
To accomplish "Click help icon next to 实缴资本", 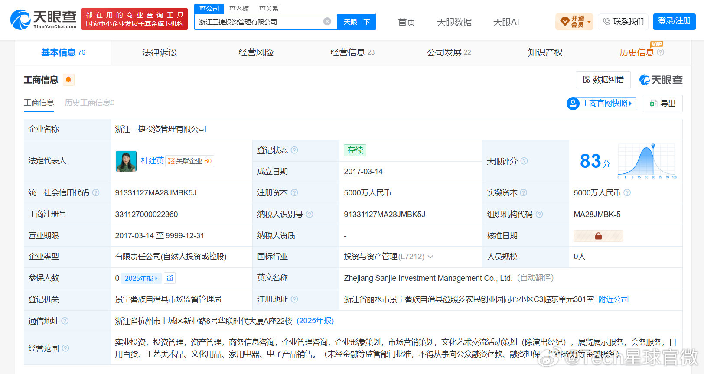I will pyautogui.click(x=524, y=192).
